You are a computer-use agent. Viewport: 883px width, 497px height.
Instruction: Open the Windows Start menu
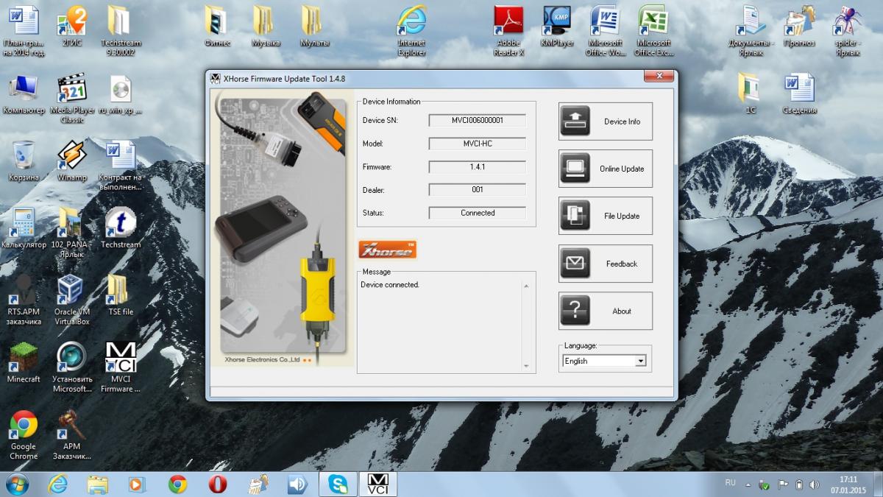coord(16,484)
